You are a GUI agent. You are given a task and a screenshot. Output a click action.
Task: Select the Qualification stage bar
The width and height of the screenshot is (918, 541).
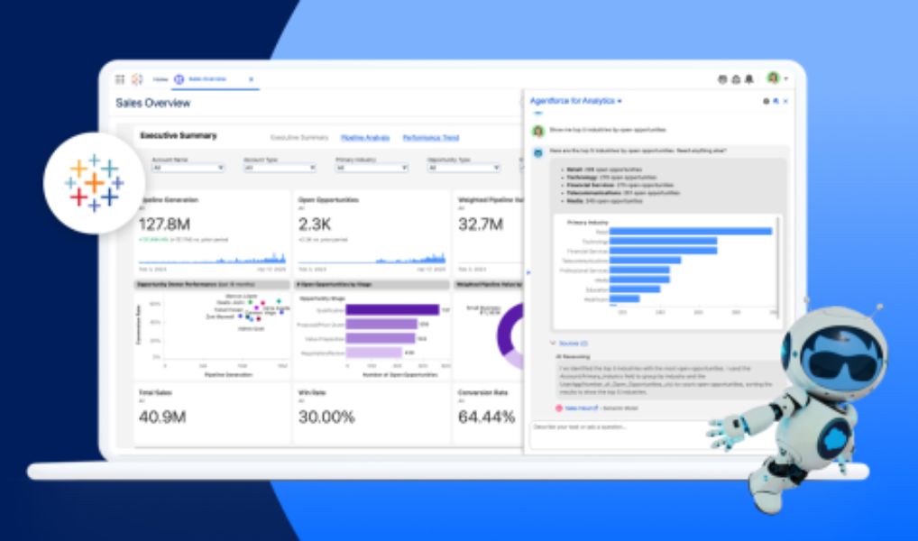[392, 310]
